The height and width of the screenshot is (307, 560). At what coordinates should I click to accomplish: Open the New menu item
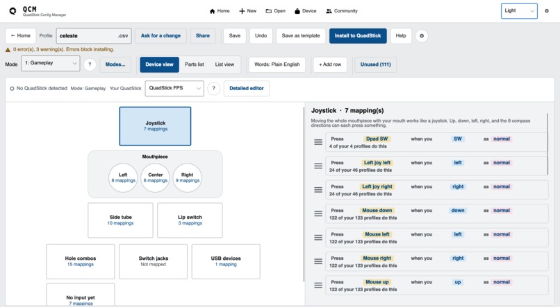pyautogui.click(x=248, y=11)
